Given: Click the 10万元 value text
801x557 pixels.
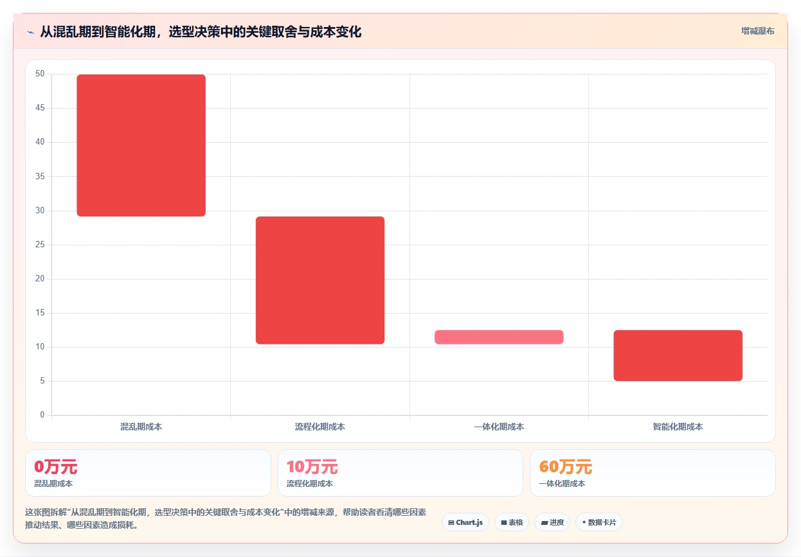Looking at the screenshot, I should [312, 467].
